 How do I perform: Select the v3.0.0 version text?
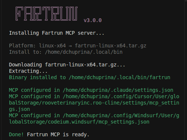click(x=93, y=20)
